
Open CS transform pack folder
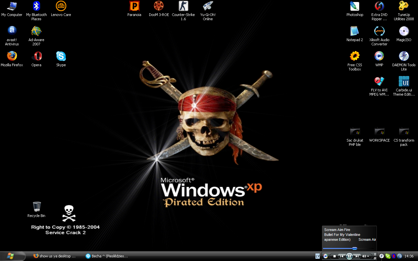point(404,137)
